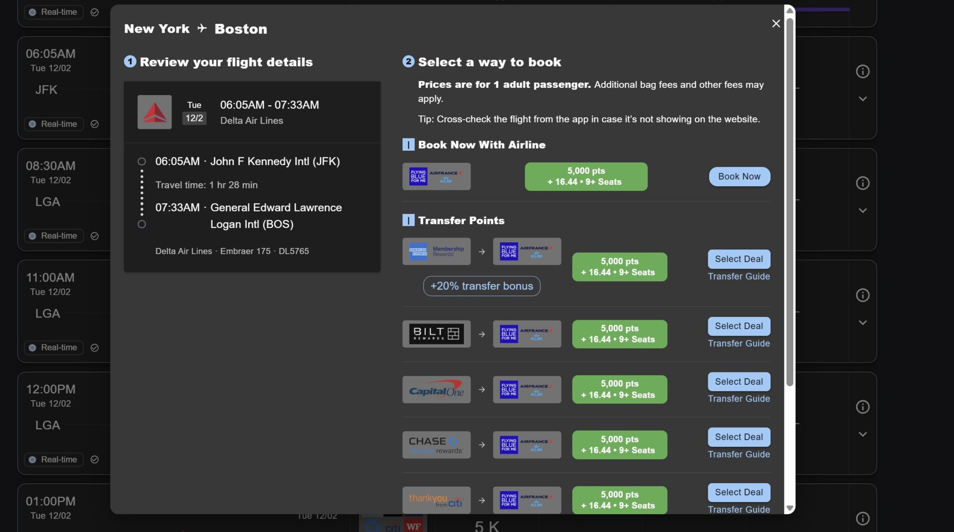Screen dimensions: 954x532
Task: Expand the 08:30AM flight row chevron
Action: click(862, 210)
